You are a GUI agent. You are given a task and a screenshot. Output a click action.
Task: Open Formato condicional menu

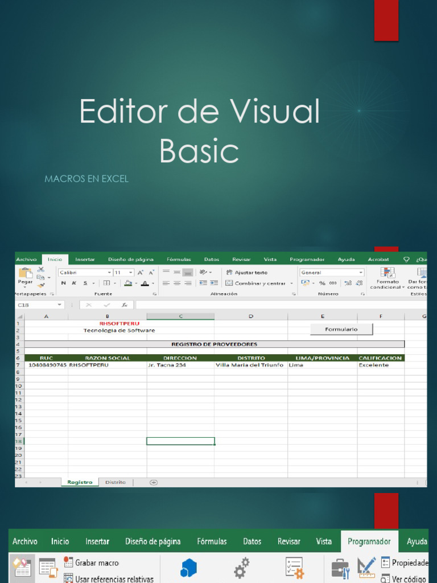point(387,278)
